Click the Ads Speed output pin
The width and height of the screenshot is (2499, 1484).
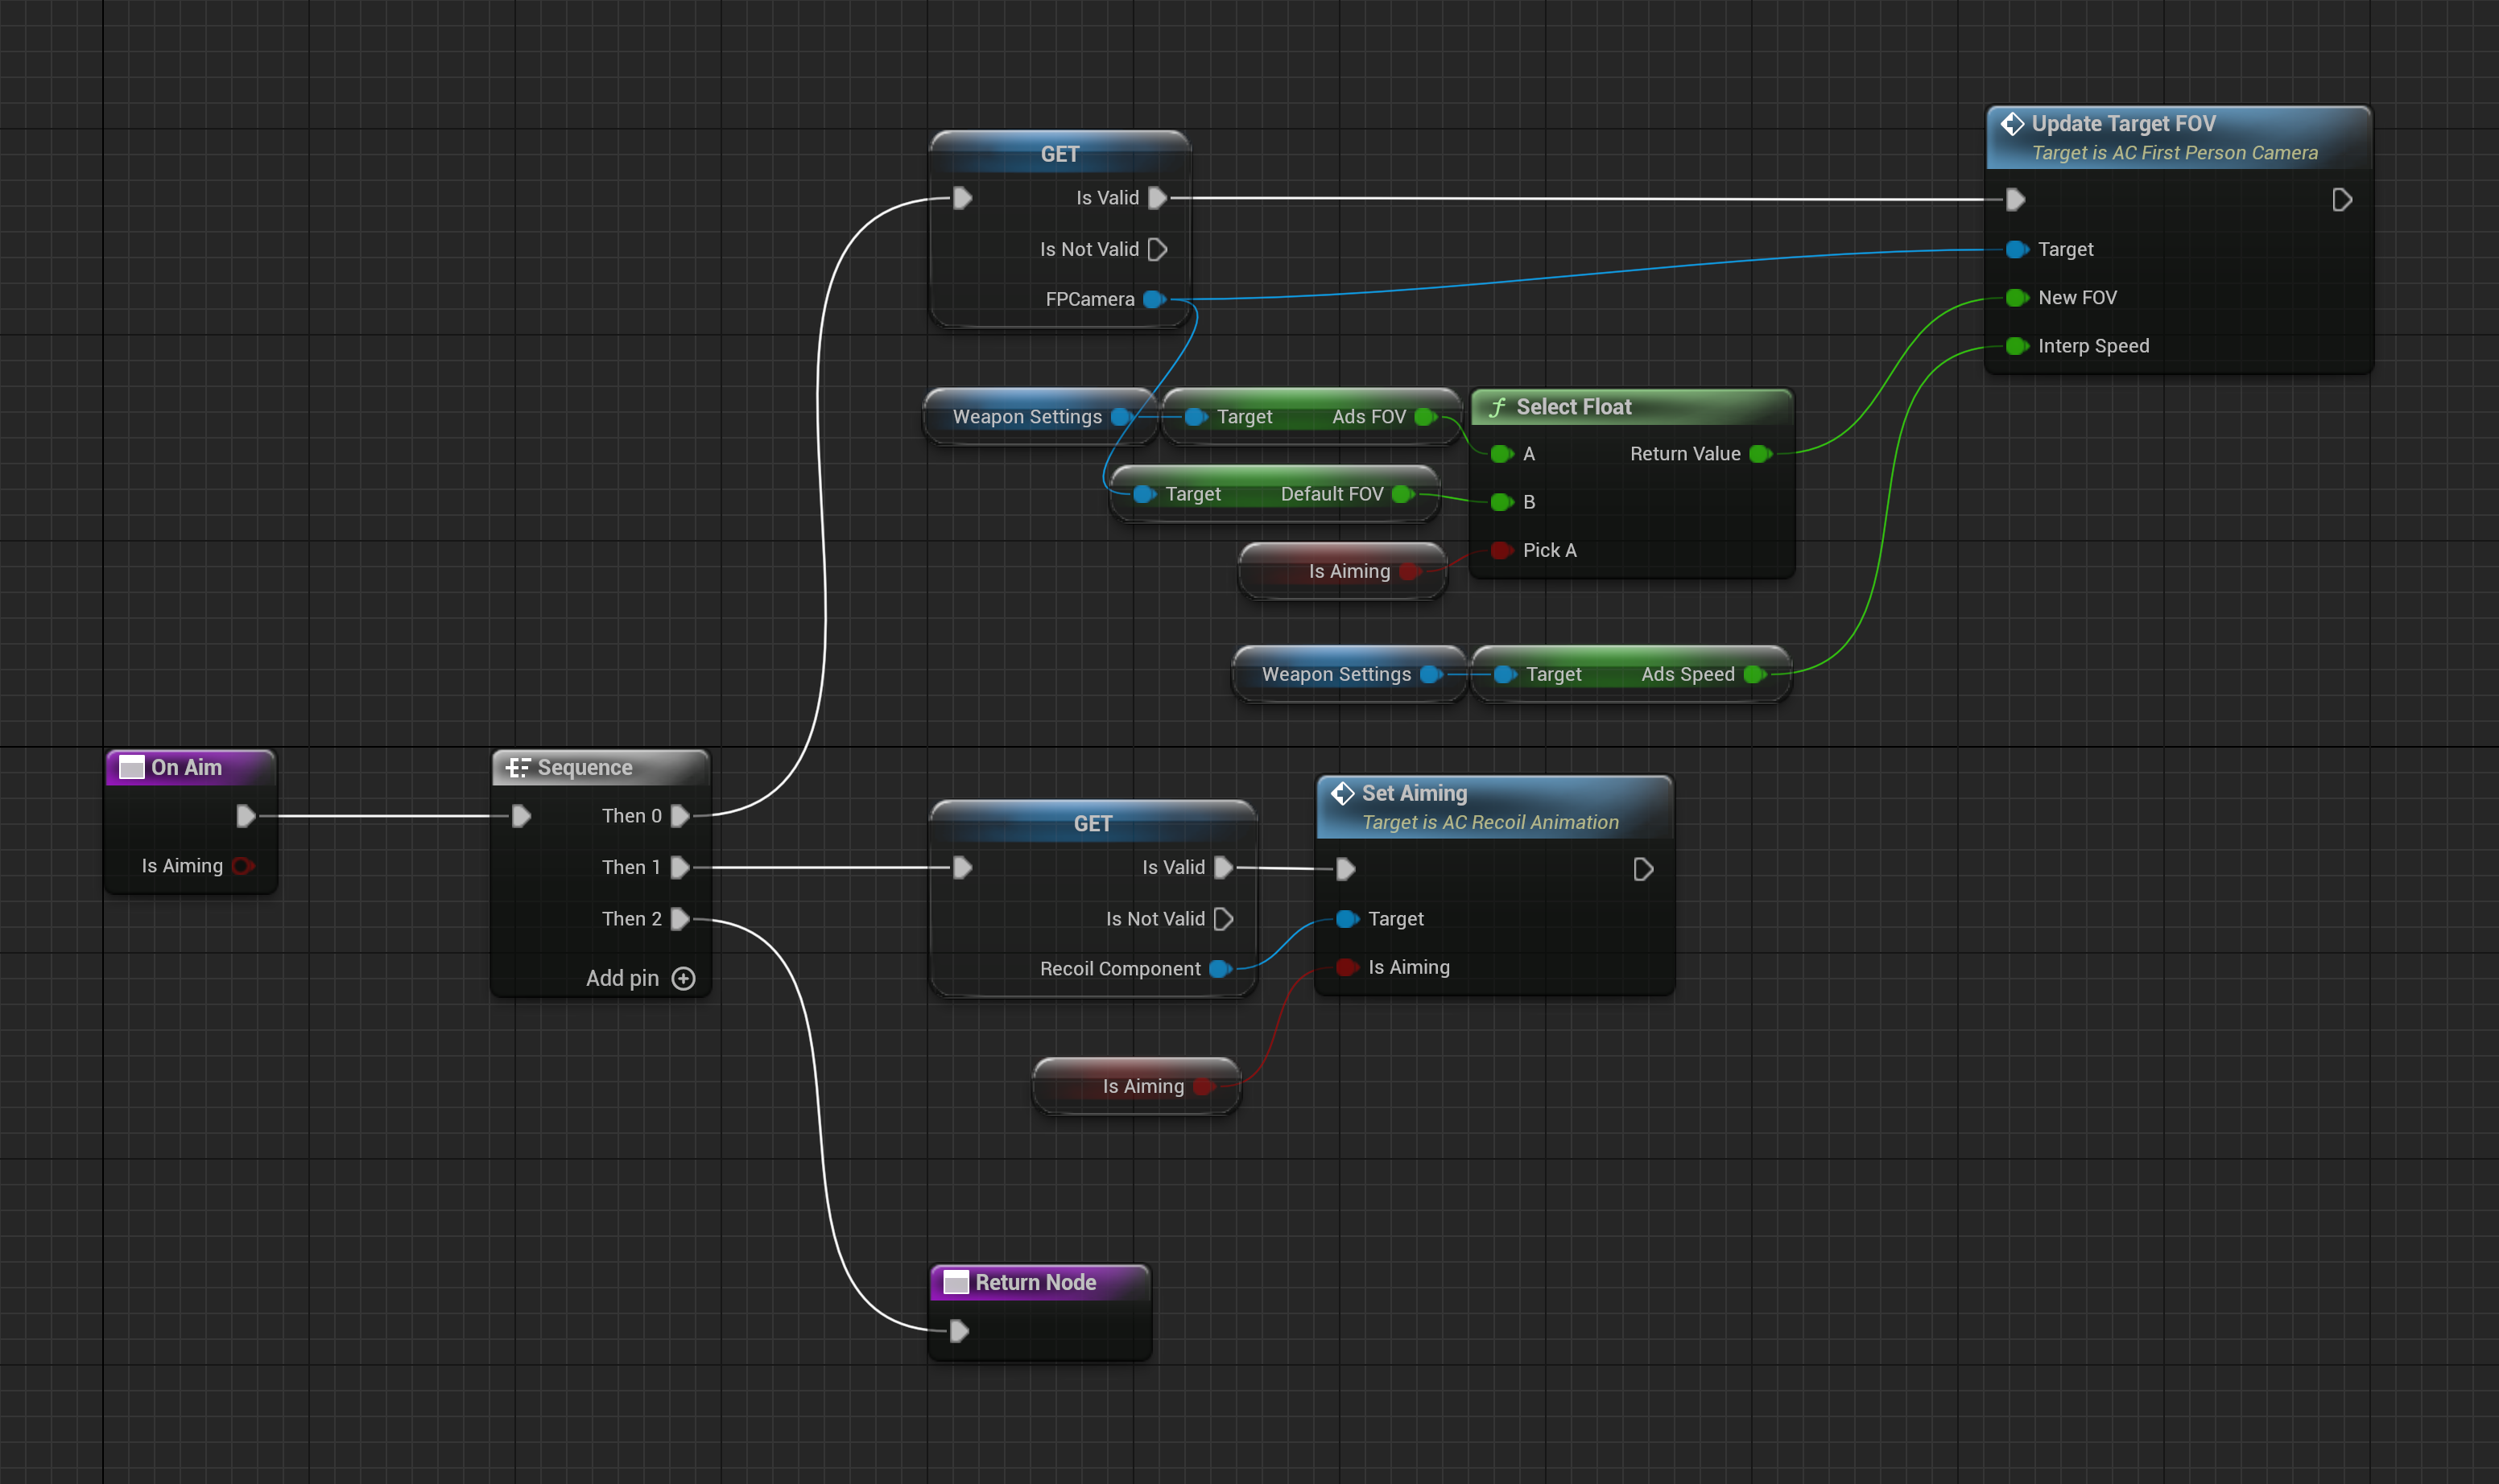coord(1755,674)
